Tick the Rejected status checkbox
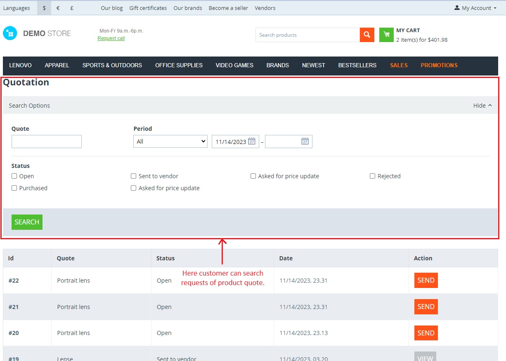The height and width of the screenshot is (361, 506). (373, 176)
